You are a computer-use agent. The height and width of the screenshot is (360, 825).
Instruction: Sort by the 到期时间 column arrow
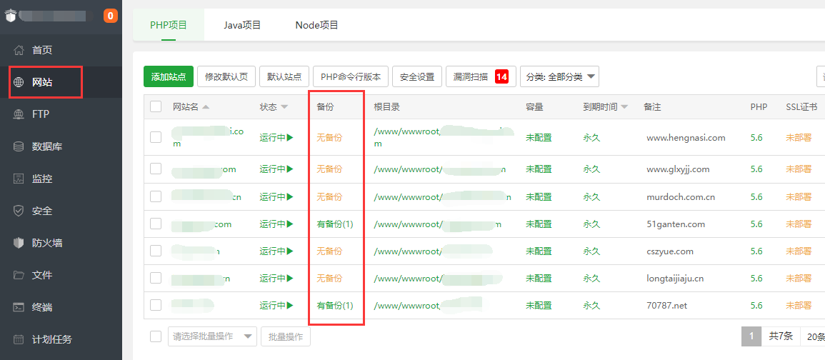625,107
